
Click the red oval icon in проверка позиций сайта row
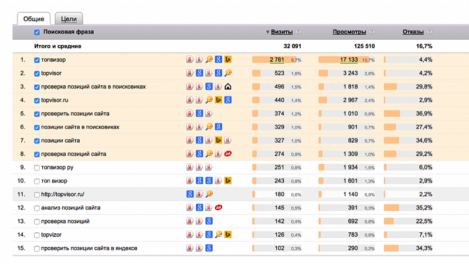pyautogui.click(x=228, y=154)
